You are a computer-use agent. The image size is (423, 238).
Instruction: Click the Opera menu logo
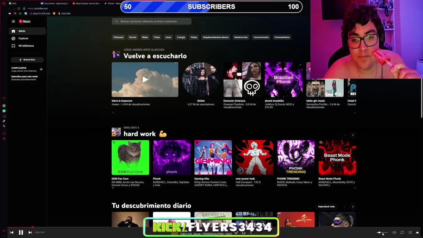click(4, 3)
